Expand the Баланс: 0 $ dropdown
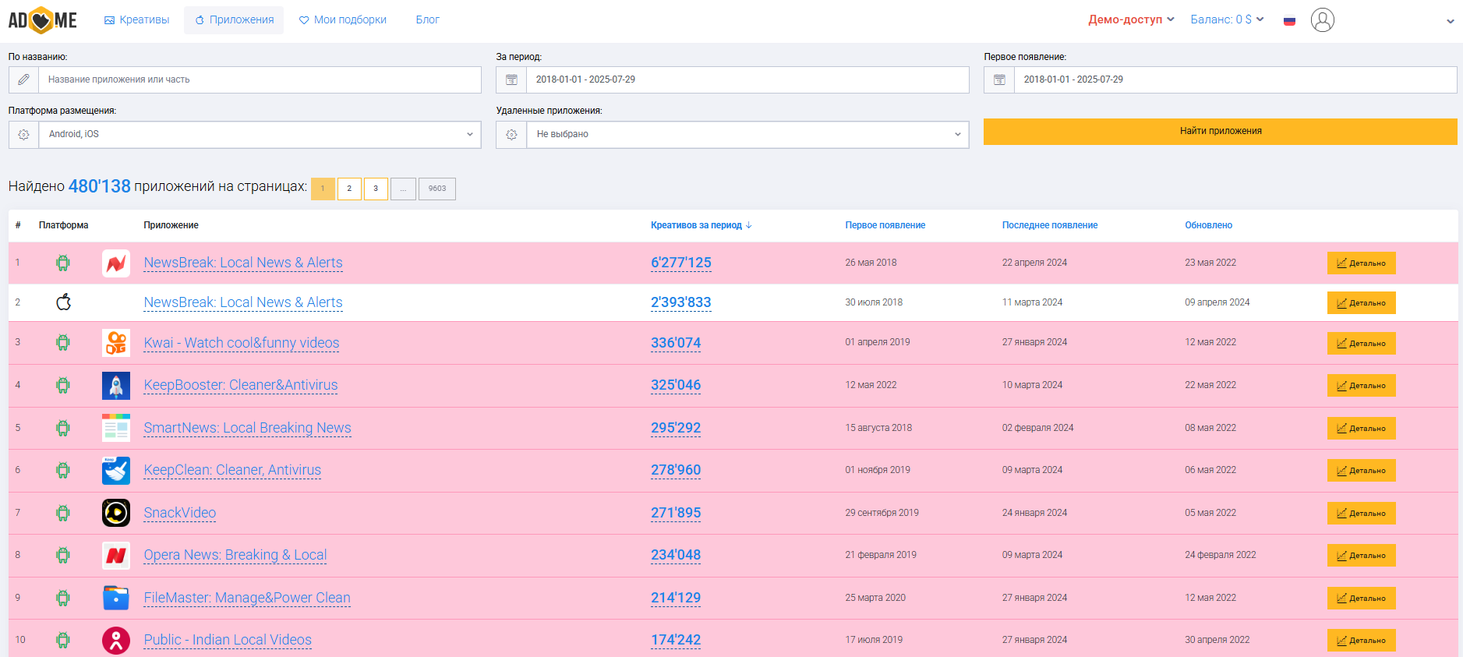 click(x=1227, y=19)
